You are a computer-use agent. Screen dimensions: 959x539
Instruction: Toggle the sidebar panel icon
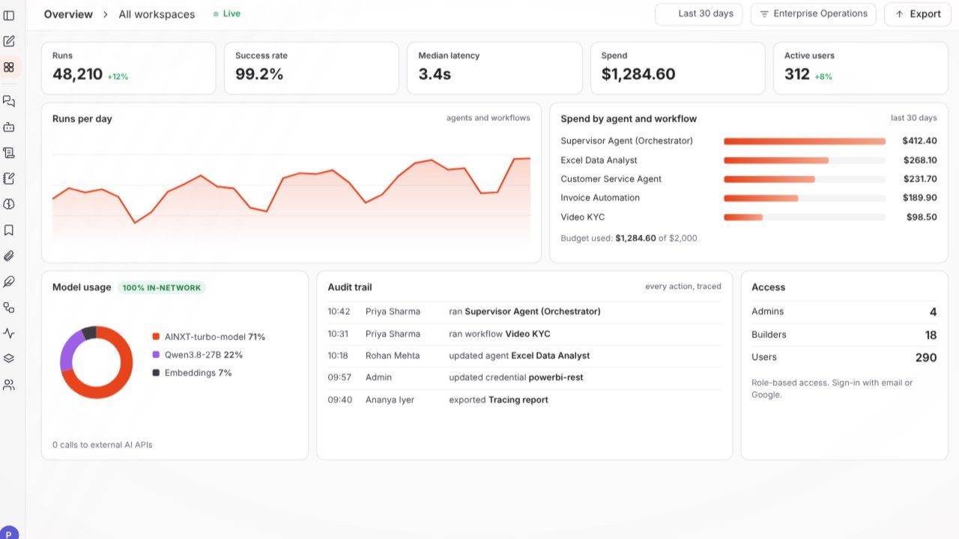pos(9,15)
